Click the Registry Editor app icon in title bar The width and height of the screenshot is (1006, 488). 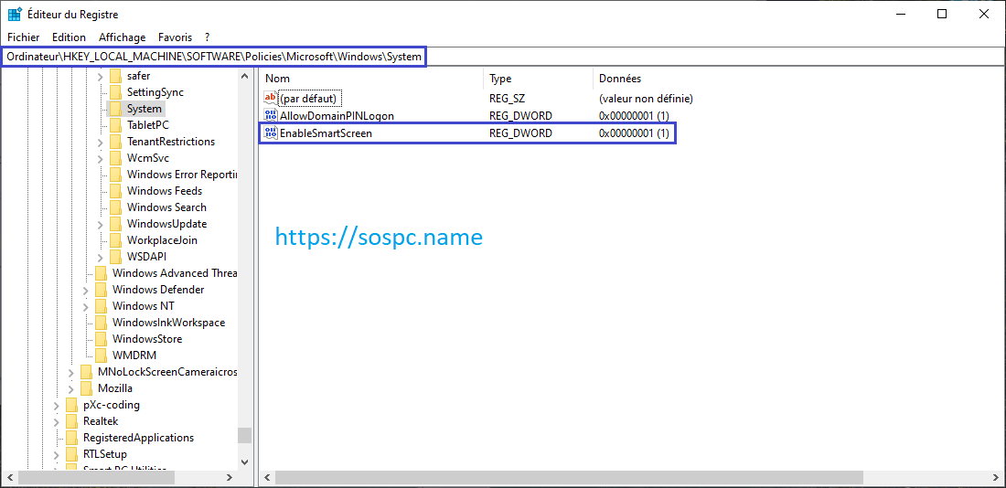tap(16, 15)
